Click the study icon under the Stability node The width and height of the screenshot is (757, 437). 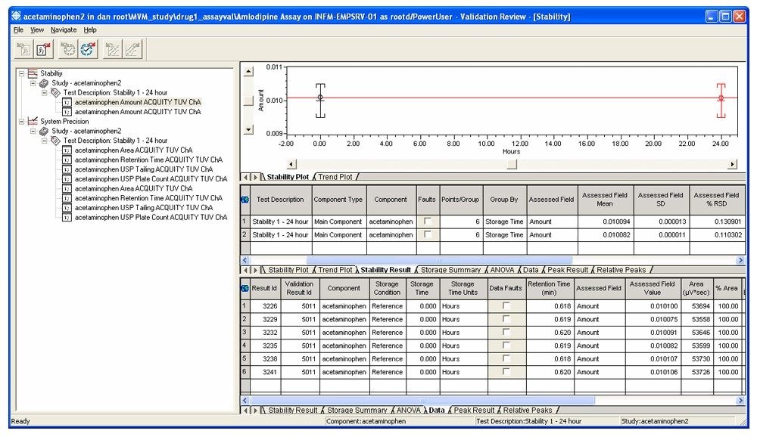(x=44, y=83)
